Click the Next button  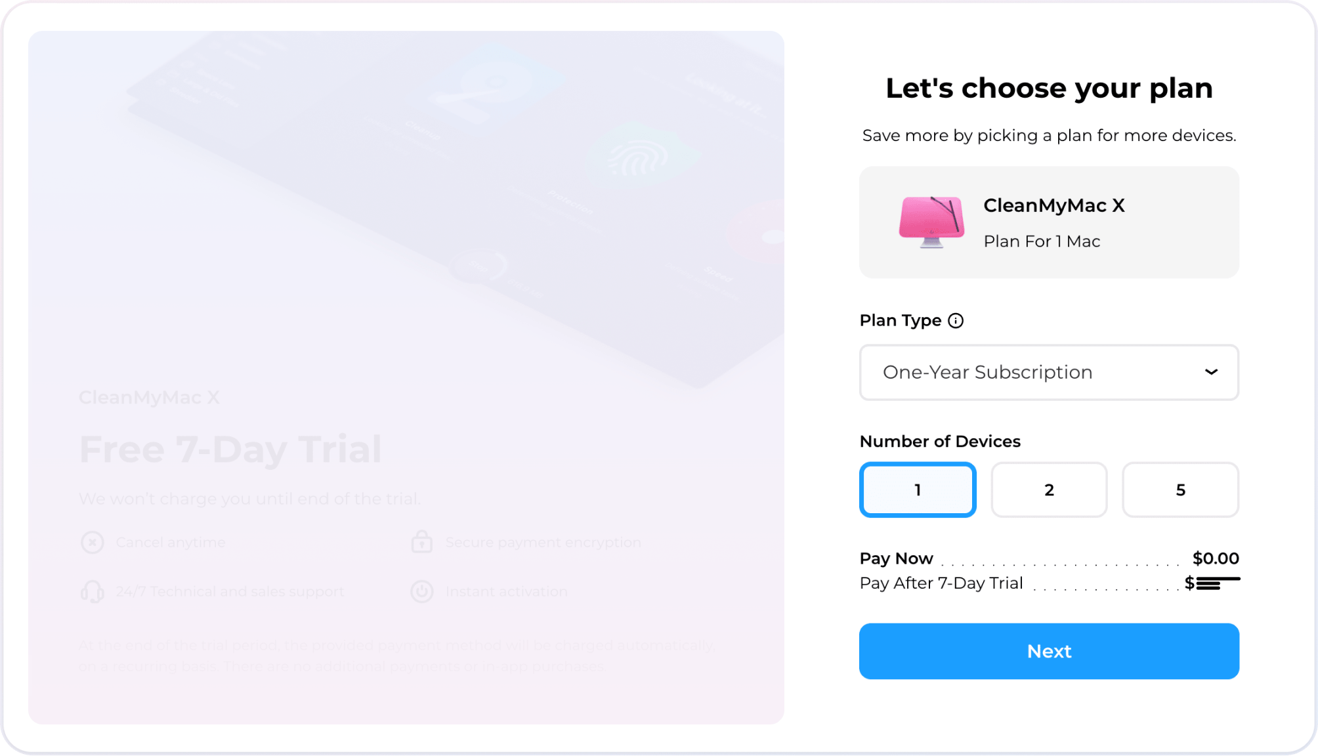(1049, 651)
